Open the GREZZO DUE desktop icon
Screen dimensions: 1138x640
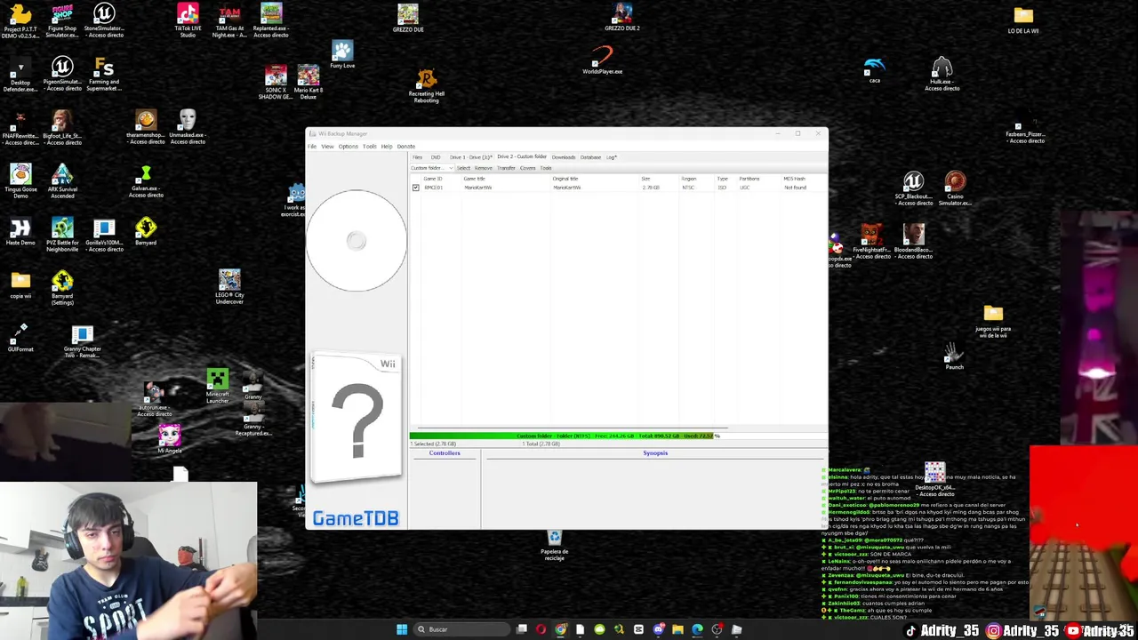[408, 19]
